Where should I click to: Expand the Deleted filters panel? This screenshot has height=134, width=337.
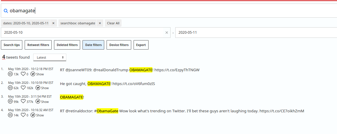point(67,45)
